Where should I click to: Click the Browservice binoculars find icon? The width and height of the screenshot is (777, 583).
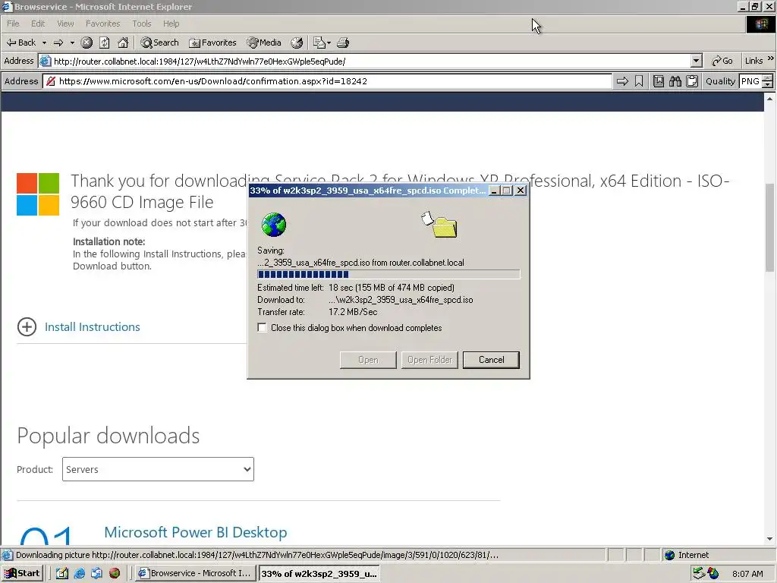pos(675,81)
